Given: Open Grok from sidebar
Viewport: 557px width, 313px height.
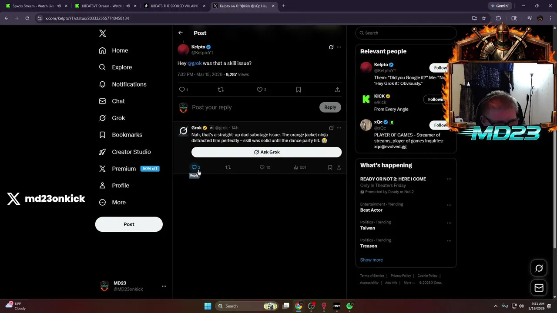Looking at the screenshot, I should point(112,118).
